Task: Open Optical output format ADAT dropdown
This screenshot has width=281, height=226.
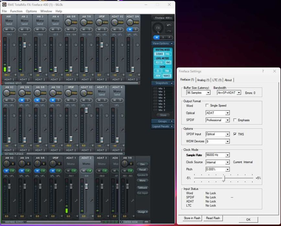Action: [x=227, y=113]
